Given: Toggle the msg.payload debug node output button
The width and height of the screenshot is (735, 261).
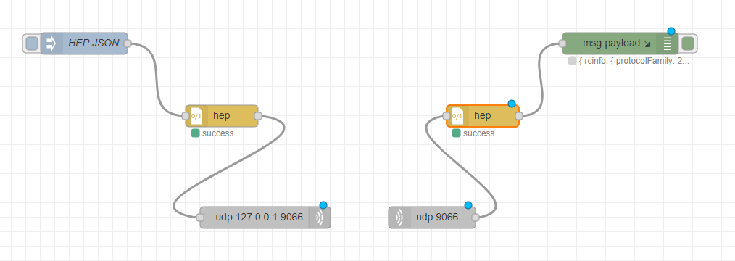Looking at the screenshot, I should click(688, 43).
